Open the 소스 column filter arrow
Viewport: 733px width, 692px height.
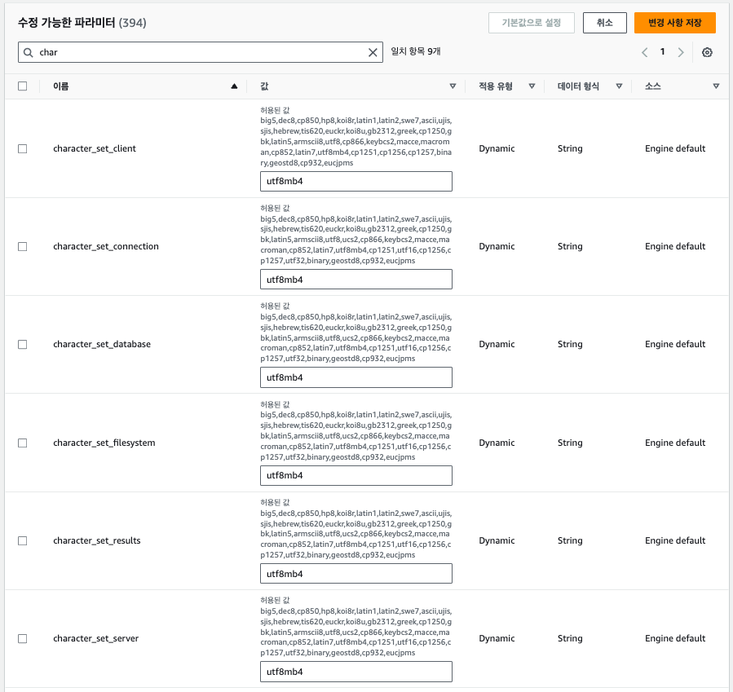pyautogui.click(x=716, y=86)
